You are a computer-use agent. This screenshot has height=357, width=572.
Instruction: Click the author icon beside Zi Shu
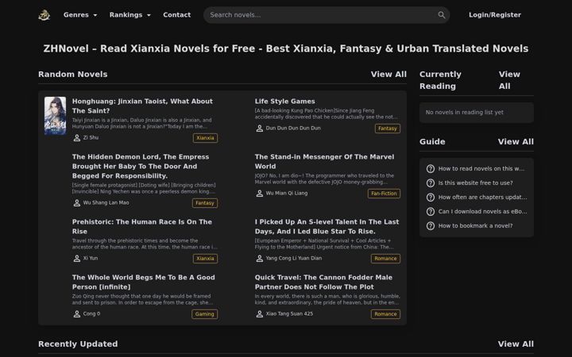click(x=76, y=138)
